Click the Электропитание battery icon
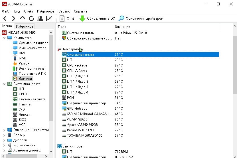 [x=15, y=68]
